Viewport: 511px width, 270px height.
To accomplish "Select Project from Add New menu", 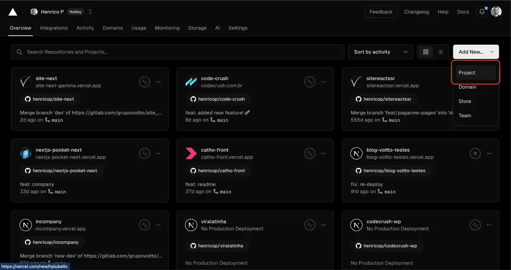I will [x=476, y=72].
